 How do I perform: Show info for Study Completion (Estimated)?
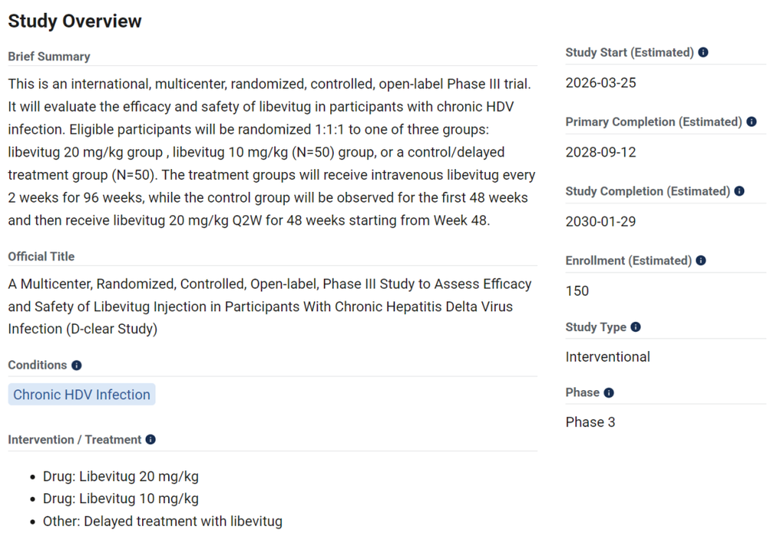coord(739,191)
